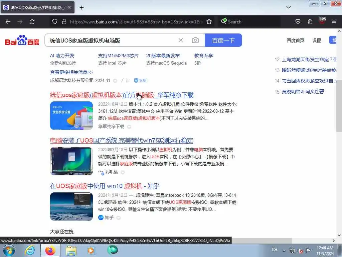Open hot search 上海龙湖天街发生命案
Viewport: 342px width, 257px height.
(x=309, y=60)
